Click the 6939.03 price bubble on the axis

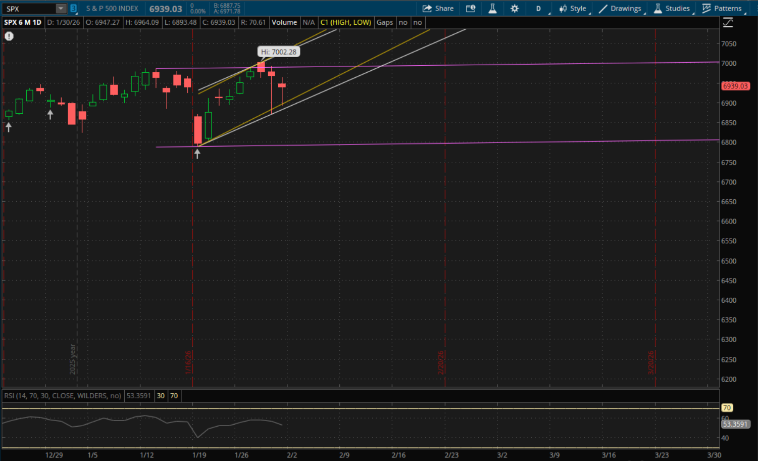(x=735, y=86)
